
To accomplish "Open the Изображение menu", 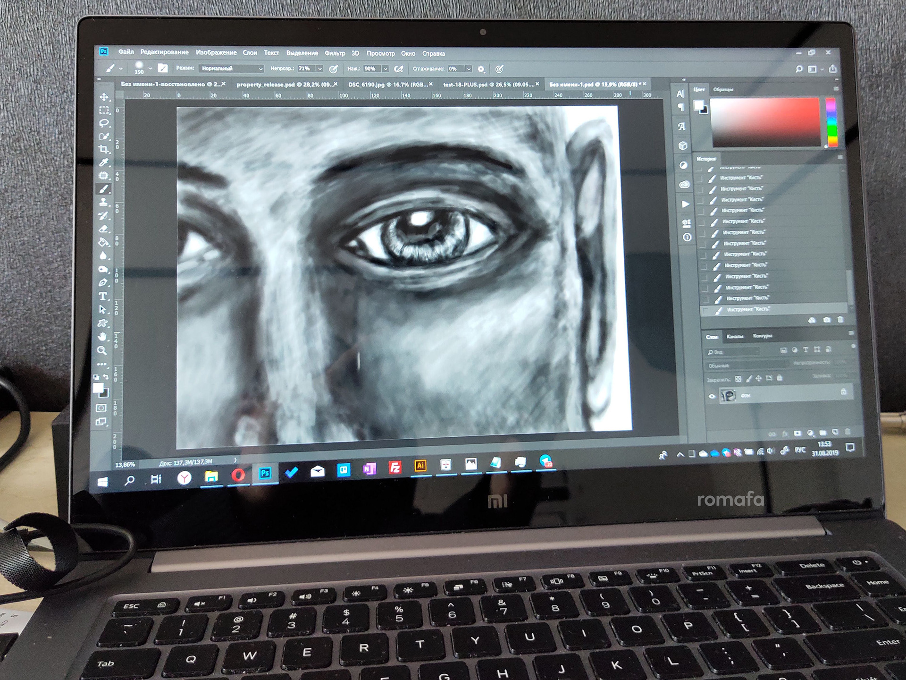I will [216, 52].
